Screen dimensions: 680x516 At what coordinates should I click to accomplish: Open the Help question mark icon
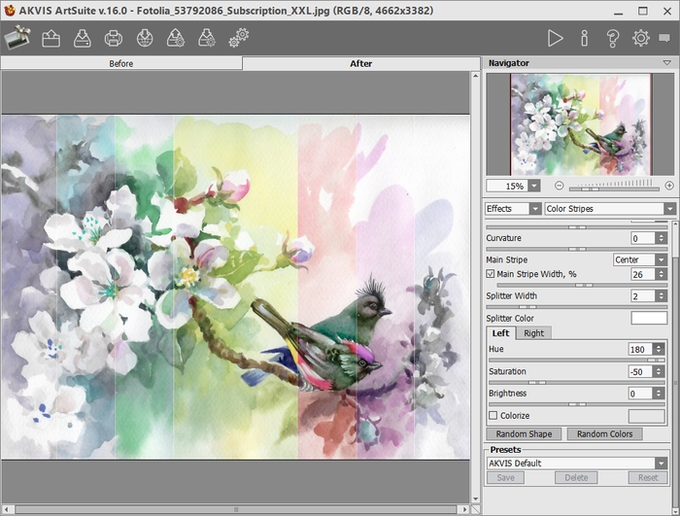click(x=612, y=38)
